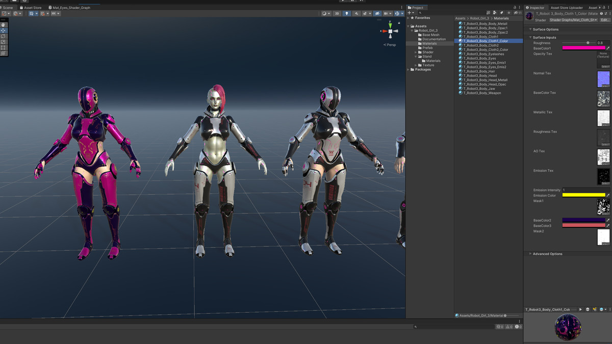
Task: Open the scene camera settings dropdown
Action: click(x=388, y=13)
